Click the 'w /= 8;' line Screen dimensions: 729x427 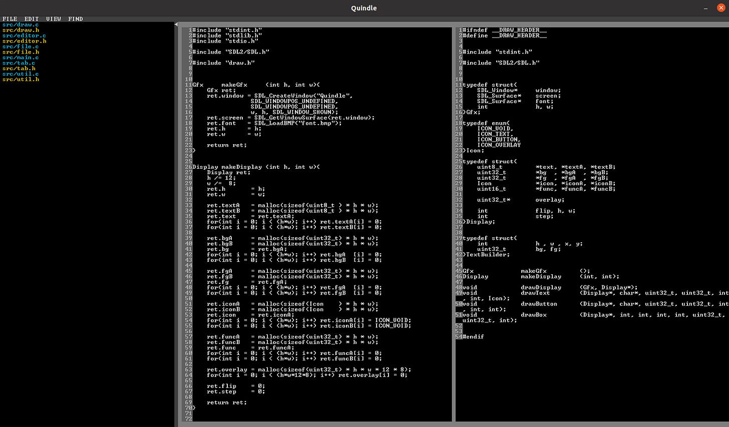tap(221, 184)
